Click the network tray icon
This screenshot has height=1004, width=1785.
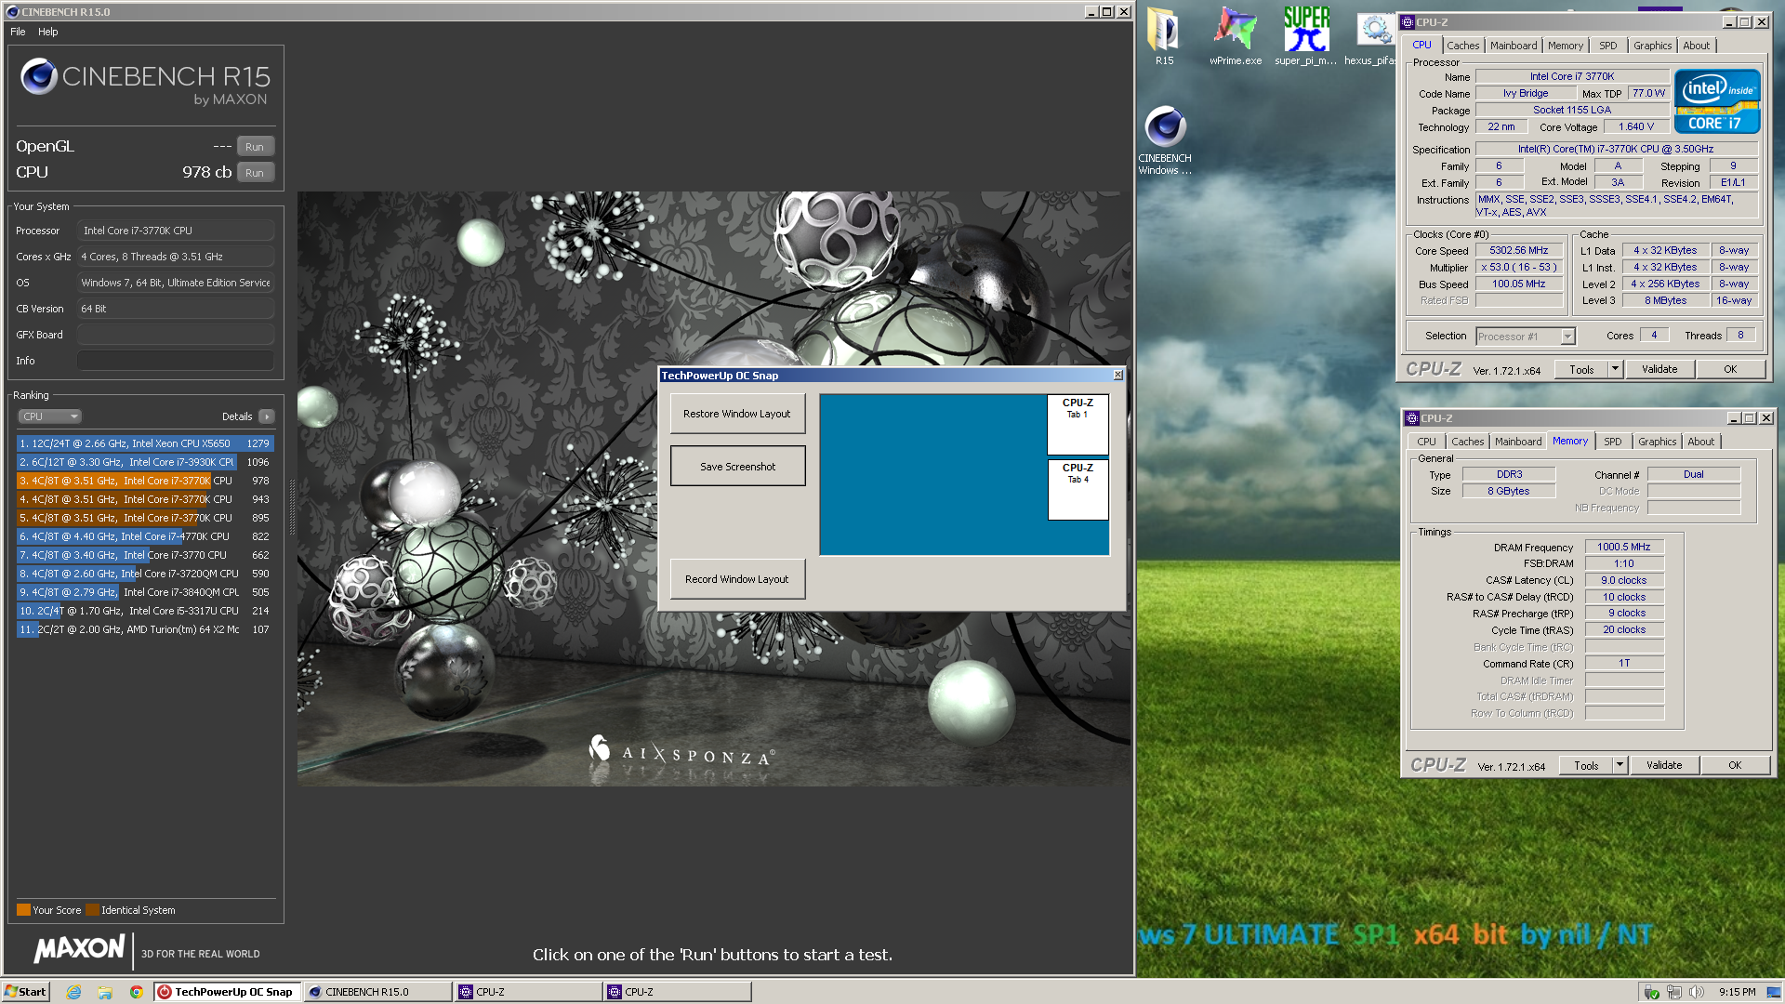click(1673, 992)
